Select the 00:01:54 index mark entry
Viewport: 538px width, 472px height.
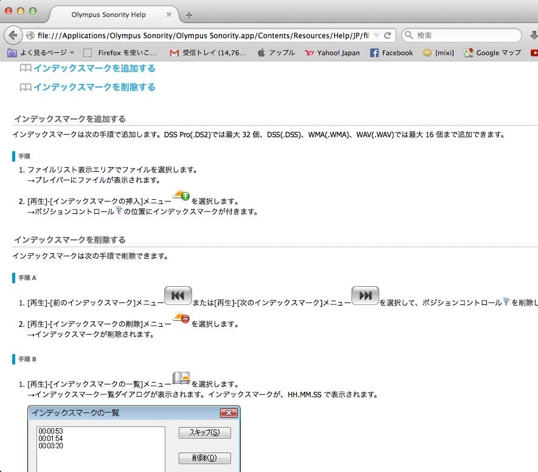coord(51,439)
